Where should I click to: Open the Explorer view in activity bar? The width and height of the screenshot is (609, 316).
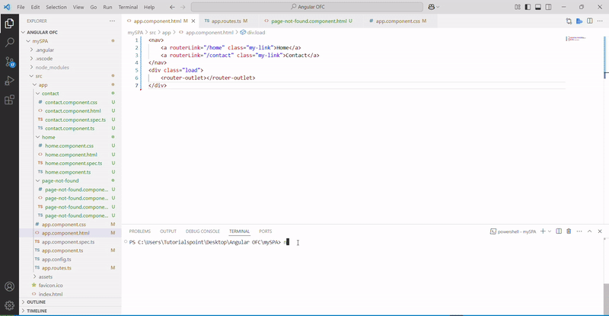[x=9, y=24]
